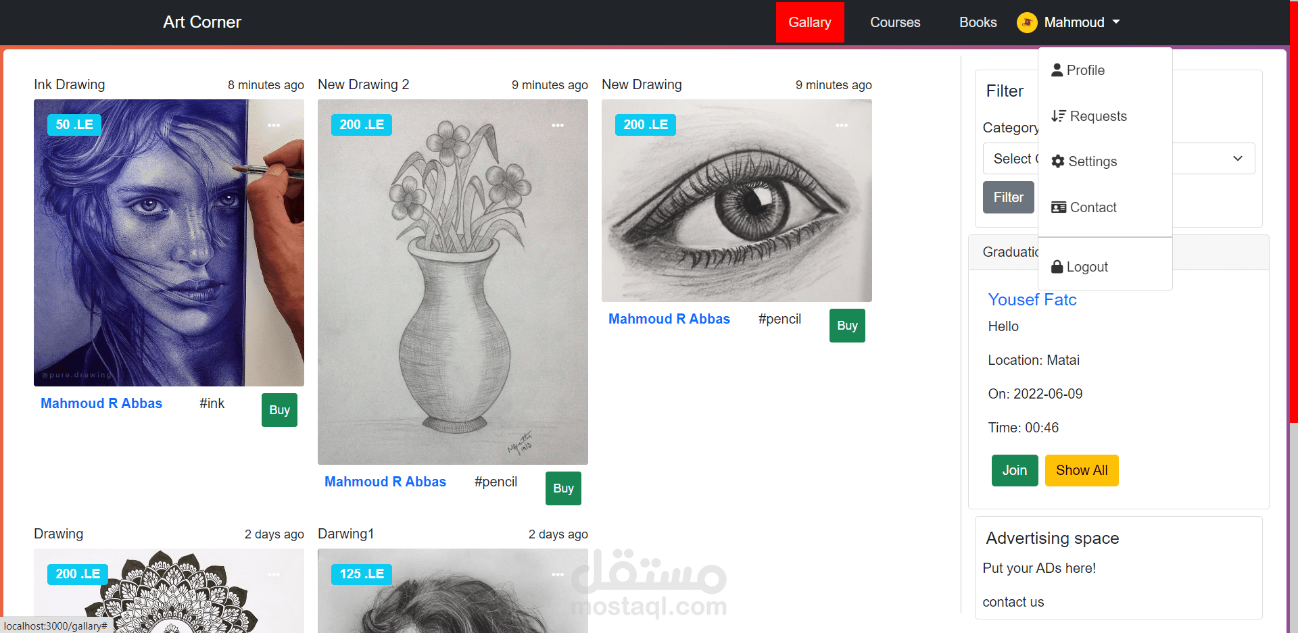Screen dimensions: 1298x633
Task: Open the Books menu item
Action: coord(978,22)
